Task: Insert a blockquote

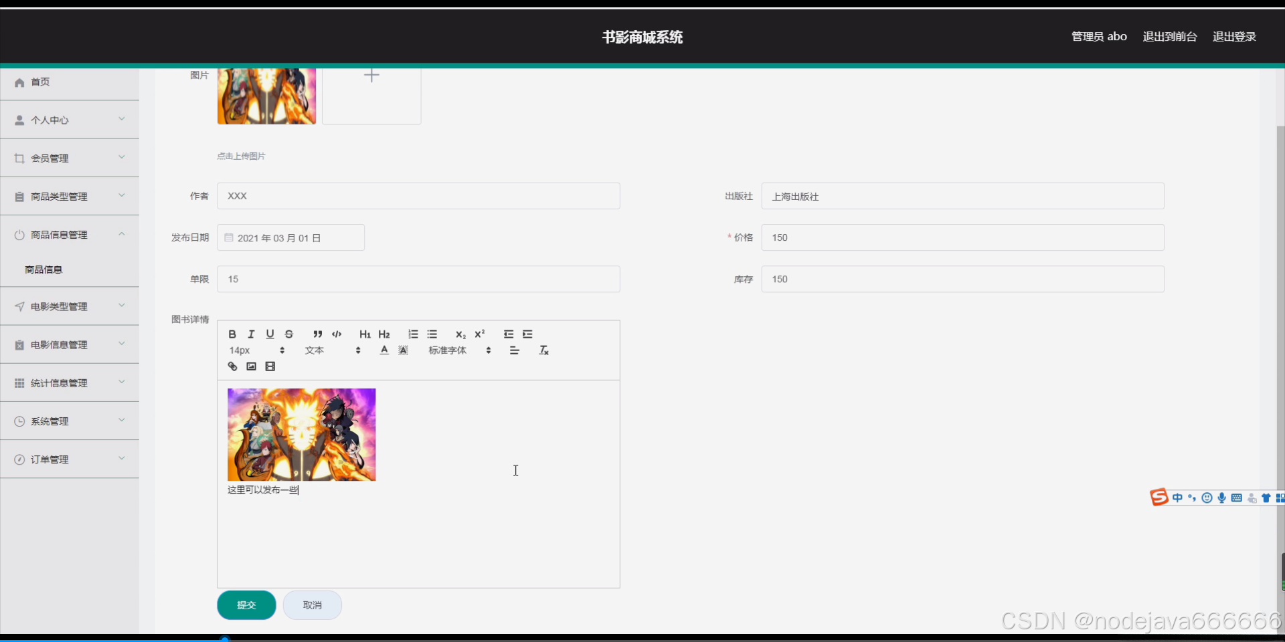Action: 317,334
